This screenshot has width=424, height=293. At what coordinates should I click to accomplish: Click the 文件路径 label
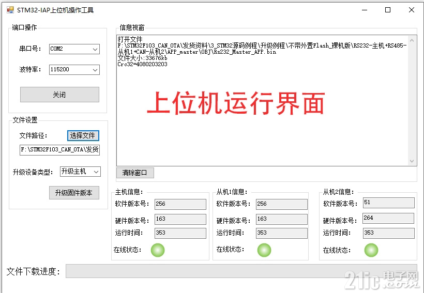click(33, 135)
